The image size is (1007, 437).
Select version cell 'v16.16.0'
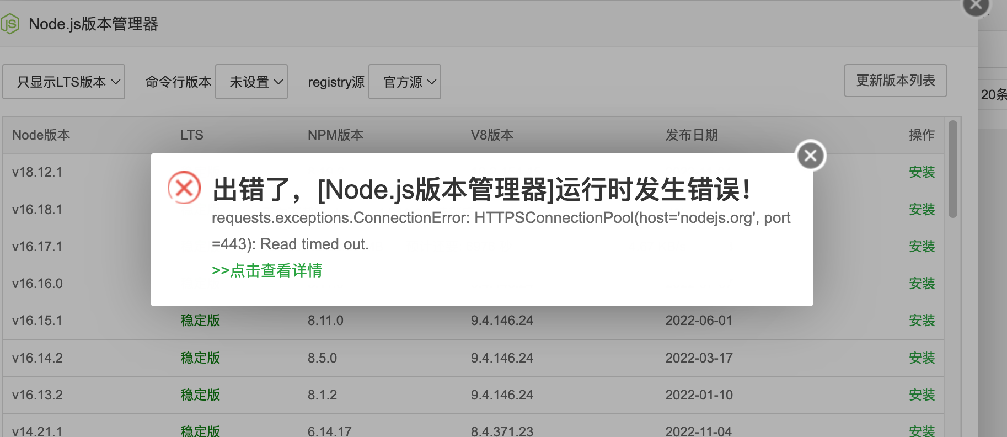(38, 284)
